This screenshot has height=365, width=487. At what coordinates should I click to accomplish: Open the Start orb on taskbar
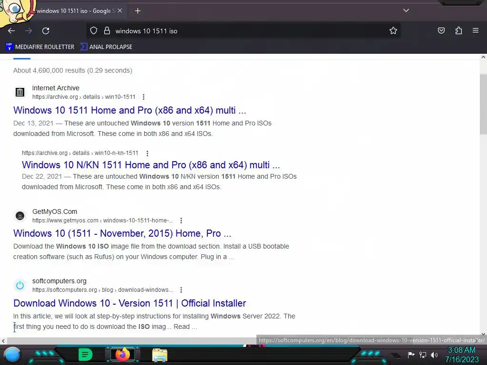click(12, 355)
